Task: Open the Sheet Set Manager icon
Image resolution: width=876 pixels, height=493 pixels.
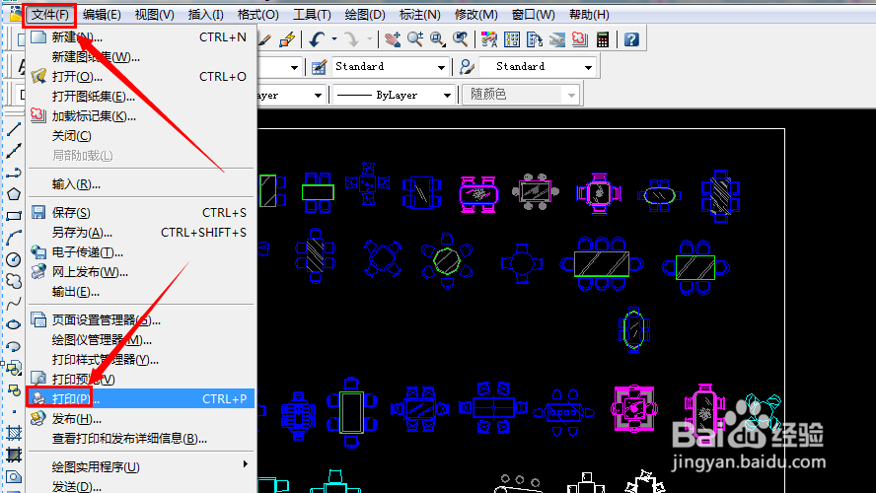Action: (557, 39)
